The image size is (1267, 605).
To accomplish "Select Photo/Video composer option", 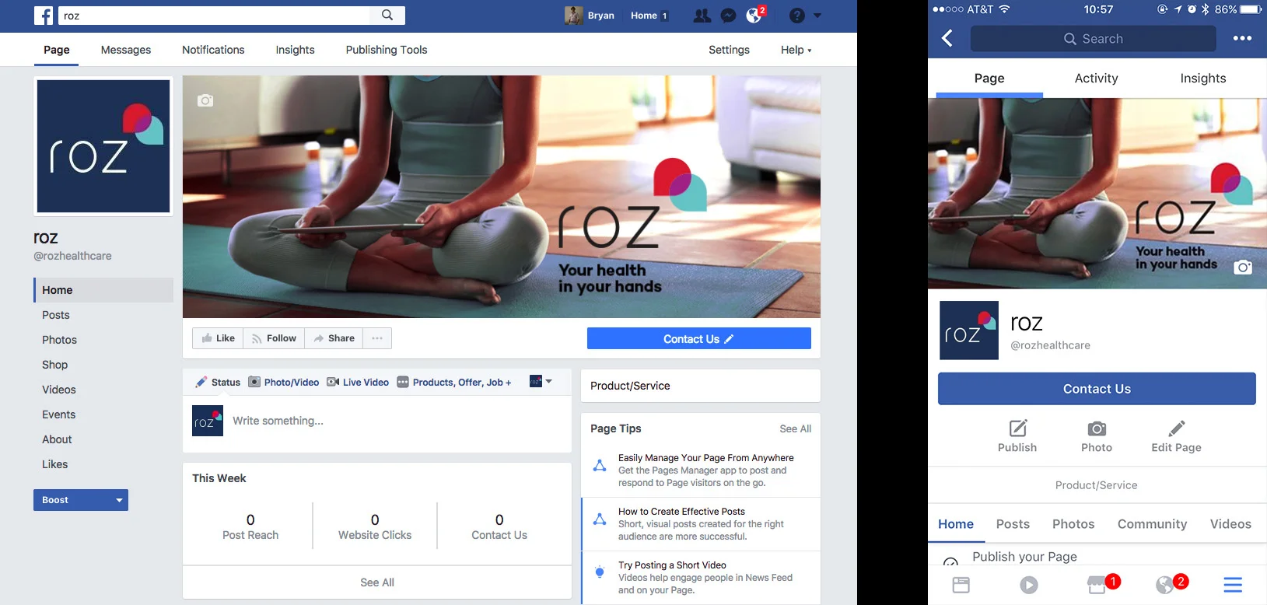I will 284,382.
